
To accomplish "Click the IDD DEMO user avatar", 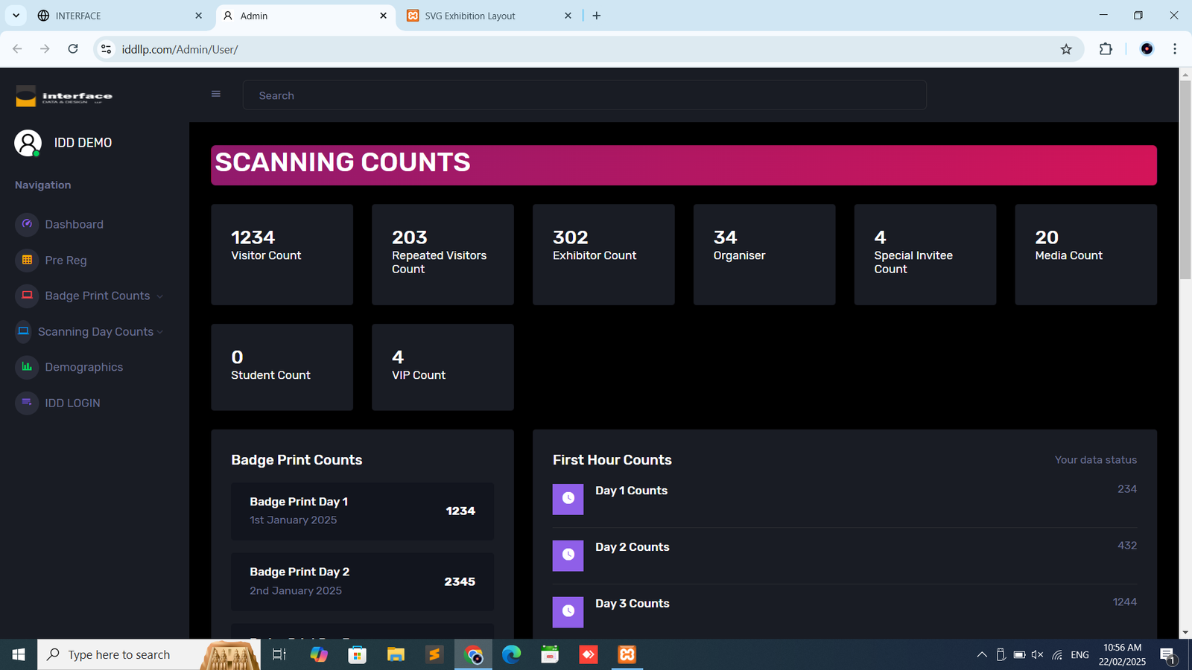I will point(28,143).
